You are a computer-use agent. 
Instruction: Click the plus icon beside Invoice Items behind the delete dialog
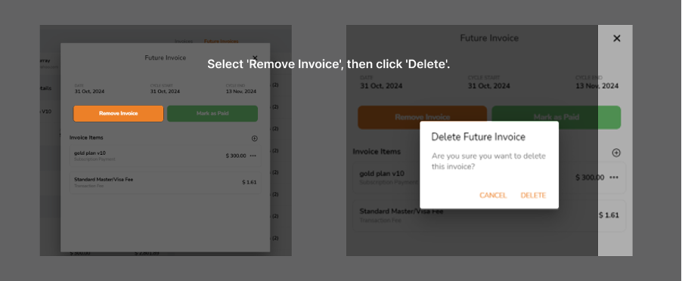tap(616, 153)
